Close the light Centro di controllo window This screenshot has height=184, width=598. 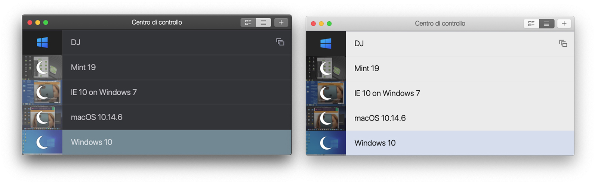(x=313, y=24)
